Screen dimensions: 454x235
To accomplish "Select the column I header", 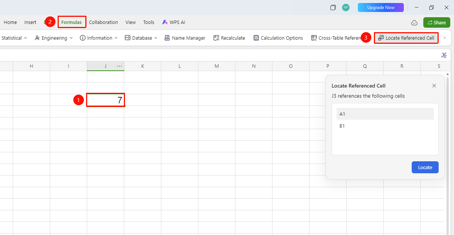I will pos(68,66).
